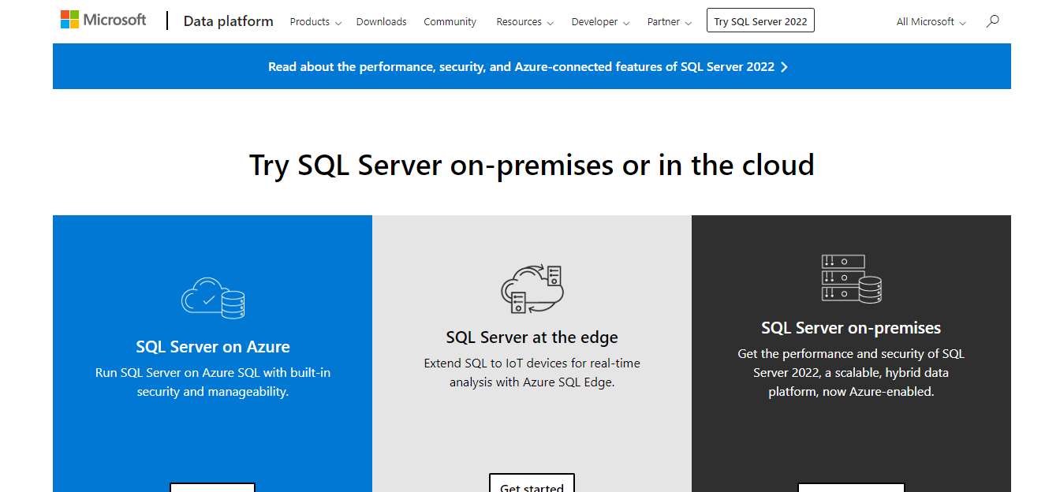Viewport: 1060px width, 492px height.
Task: Click the cloud database icon above SQL Server on Azure
Action: [x=213, y=298]
